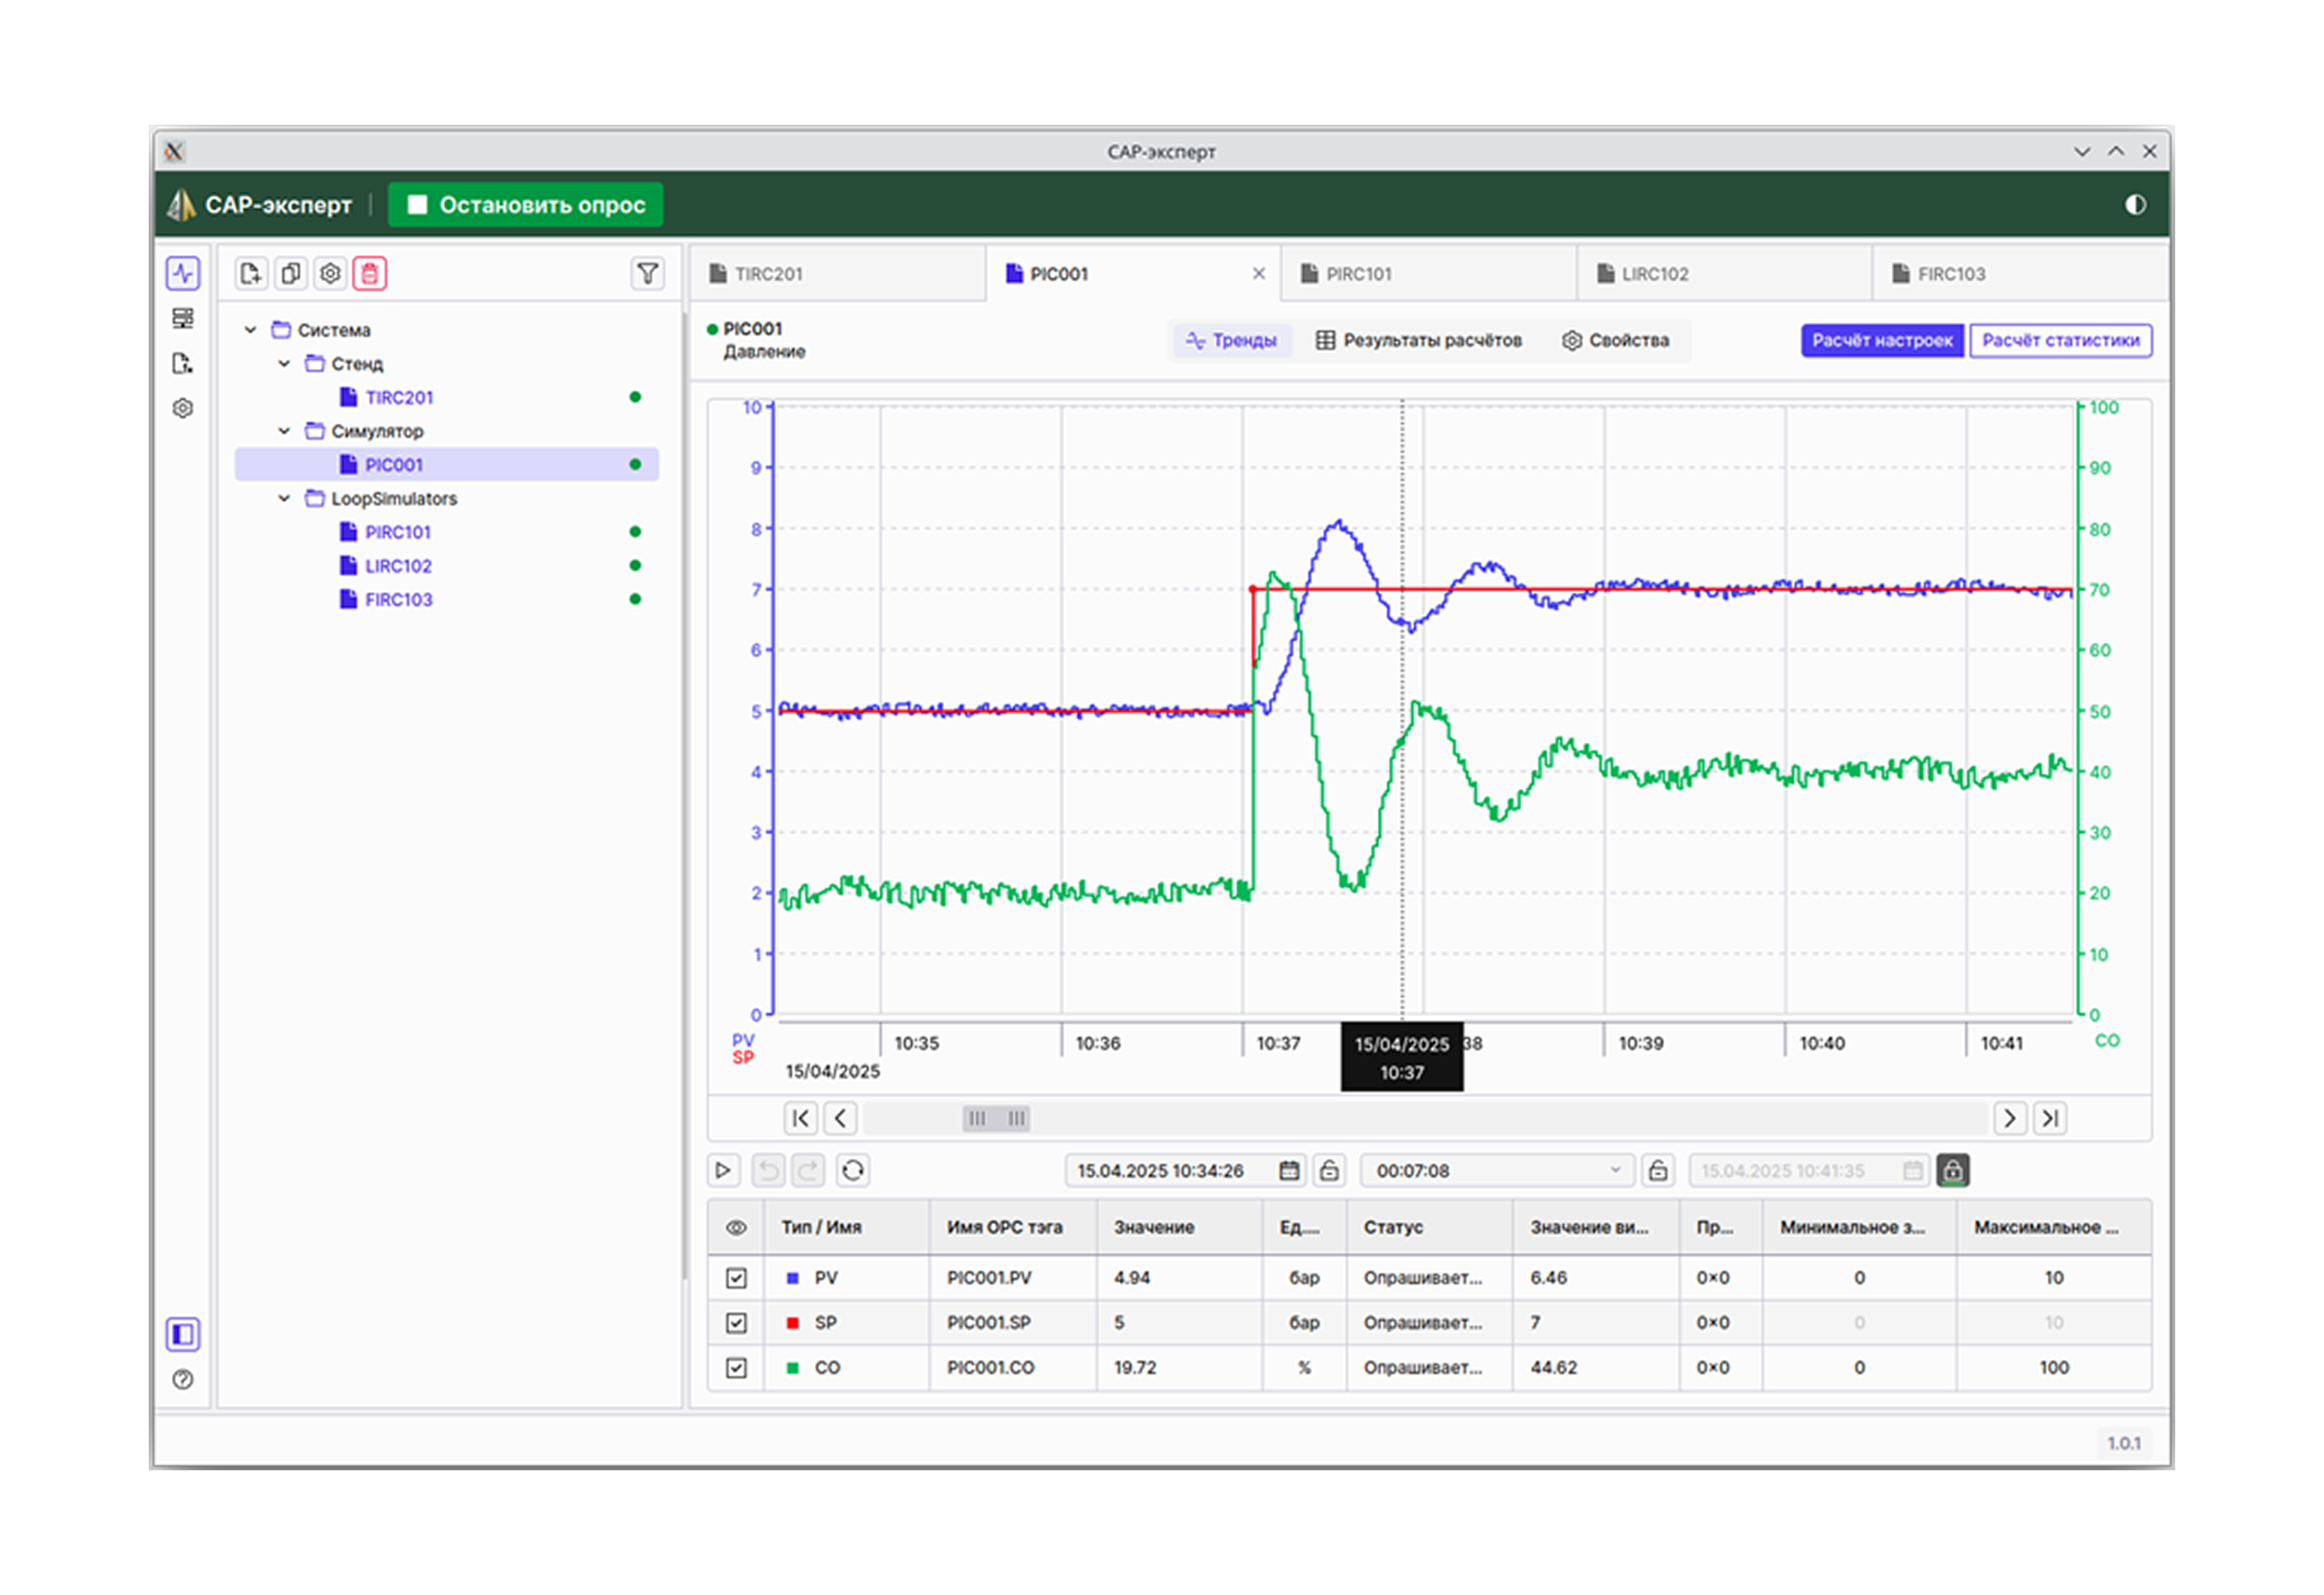Viewport: 2324px width, 1595px height.
Task: Grab the trend timeline scrollbar thumb
Action: [x=996, y=1118]
